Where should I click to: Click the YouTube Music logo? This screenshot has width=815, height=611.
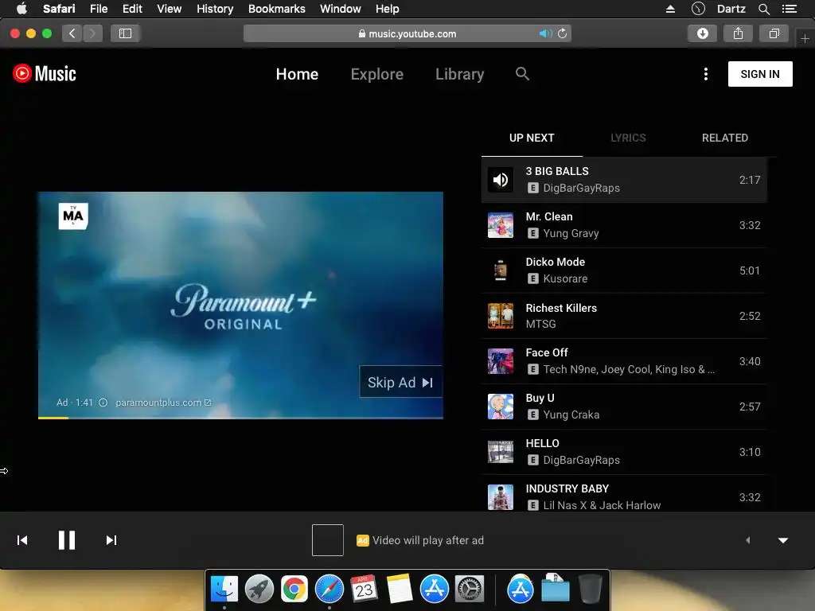pos(45,74)
